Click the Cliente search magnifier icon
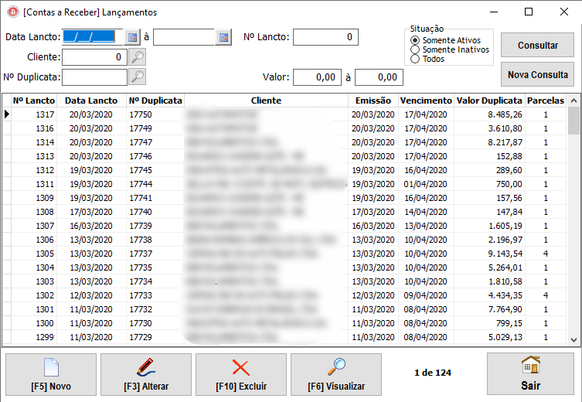The image size is (582, 402). pyautogui.click(x=137, y=56)
